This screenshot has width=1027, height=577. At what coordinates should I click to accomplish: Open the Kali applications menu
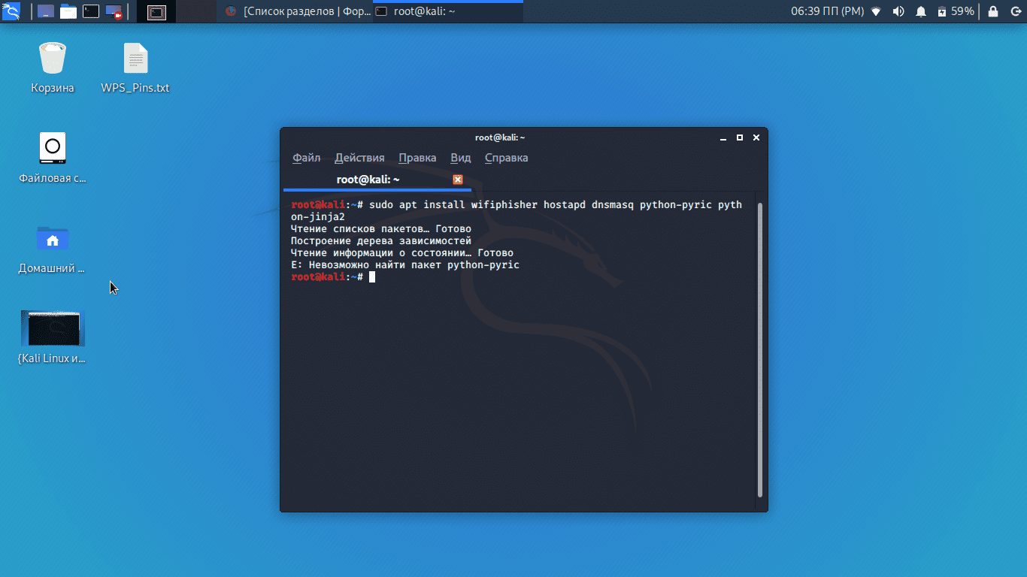pyautogui.click(x=11, y=11)
